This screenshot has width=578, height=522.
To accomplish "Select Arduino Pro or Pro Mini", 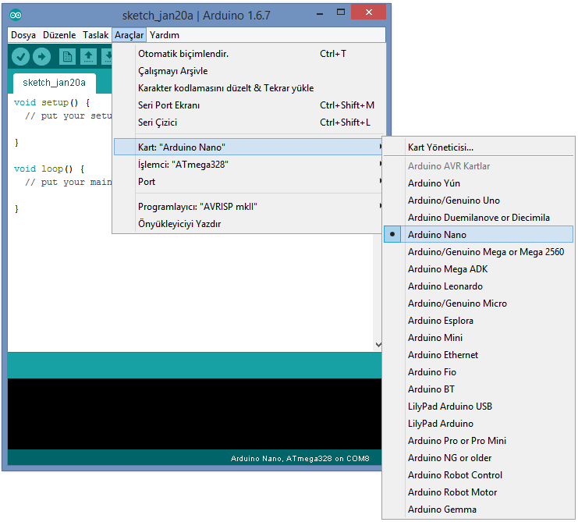I will (478, 441).
